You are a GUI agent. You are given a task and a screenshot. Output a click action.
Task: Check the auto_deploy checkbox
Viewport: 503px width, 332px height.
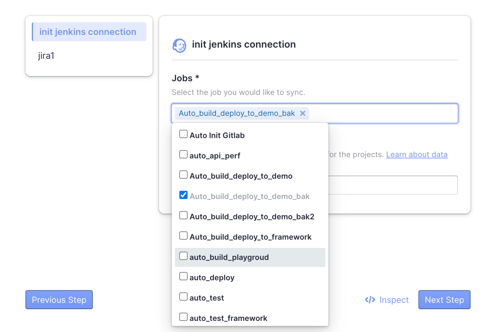point(183,276)
